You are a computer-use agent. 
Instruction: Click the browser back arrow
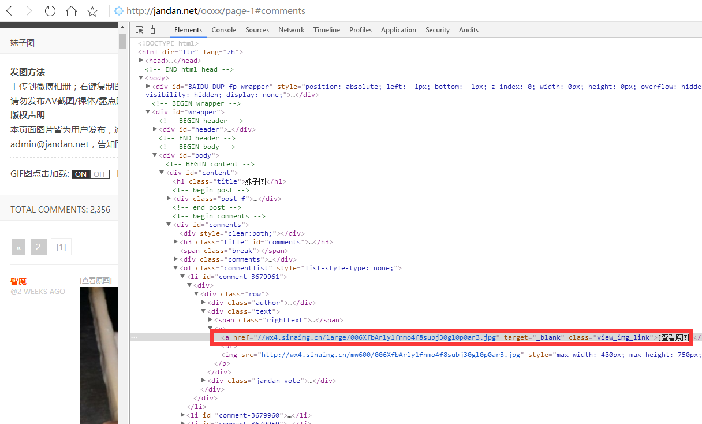[x=10, y=11]
